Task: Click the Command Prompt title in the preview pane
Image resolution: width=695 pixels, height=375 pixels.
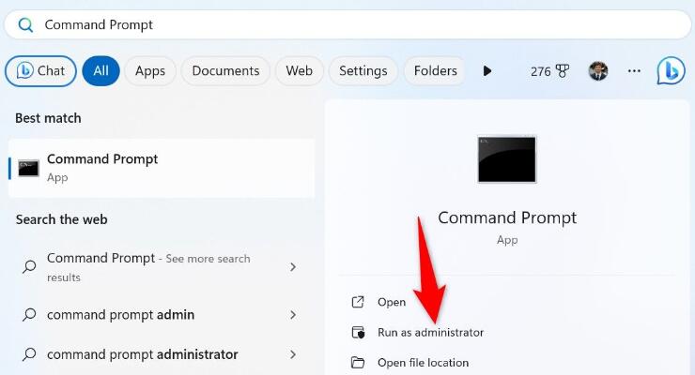Action: [507, 217]
